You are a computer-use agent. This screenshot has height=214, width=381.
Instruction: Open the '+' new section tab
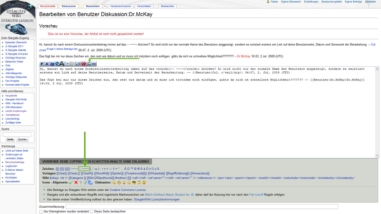[x=104, y=7]
